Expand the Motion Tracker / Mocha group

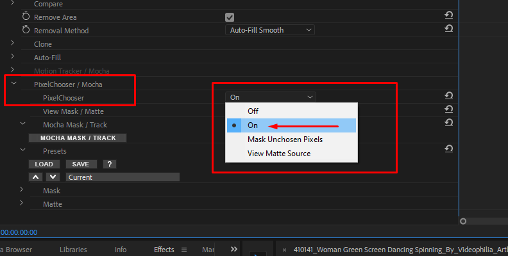tap(13, 70)
